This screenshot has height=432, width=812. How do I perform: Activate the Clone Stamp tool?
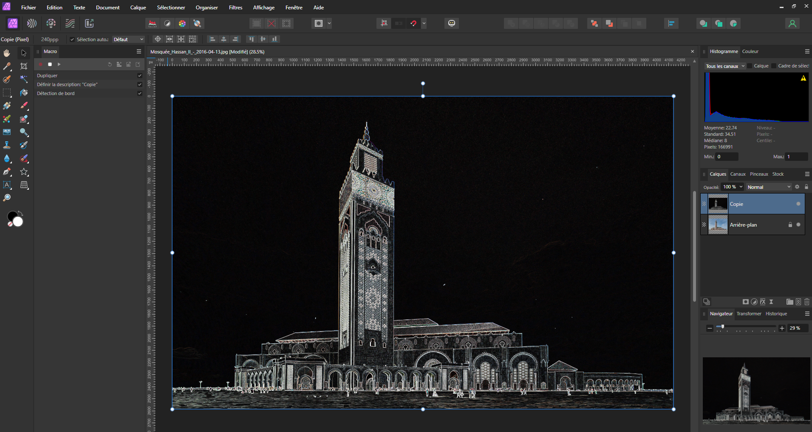pos(7,145)
